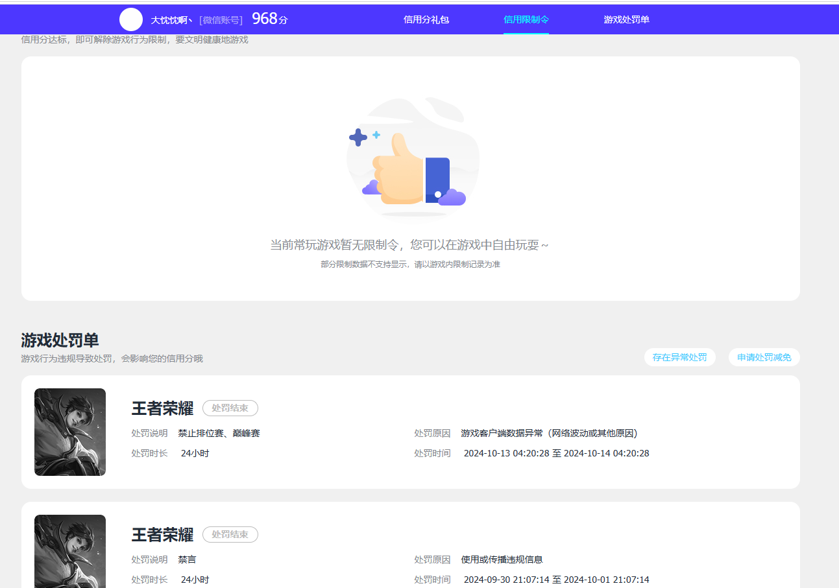This screenshot has height=588, width=839.
Task: Click the 王者荣耀 title on the 禁止排位赛 card
Action: click(x=163, y=408)
